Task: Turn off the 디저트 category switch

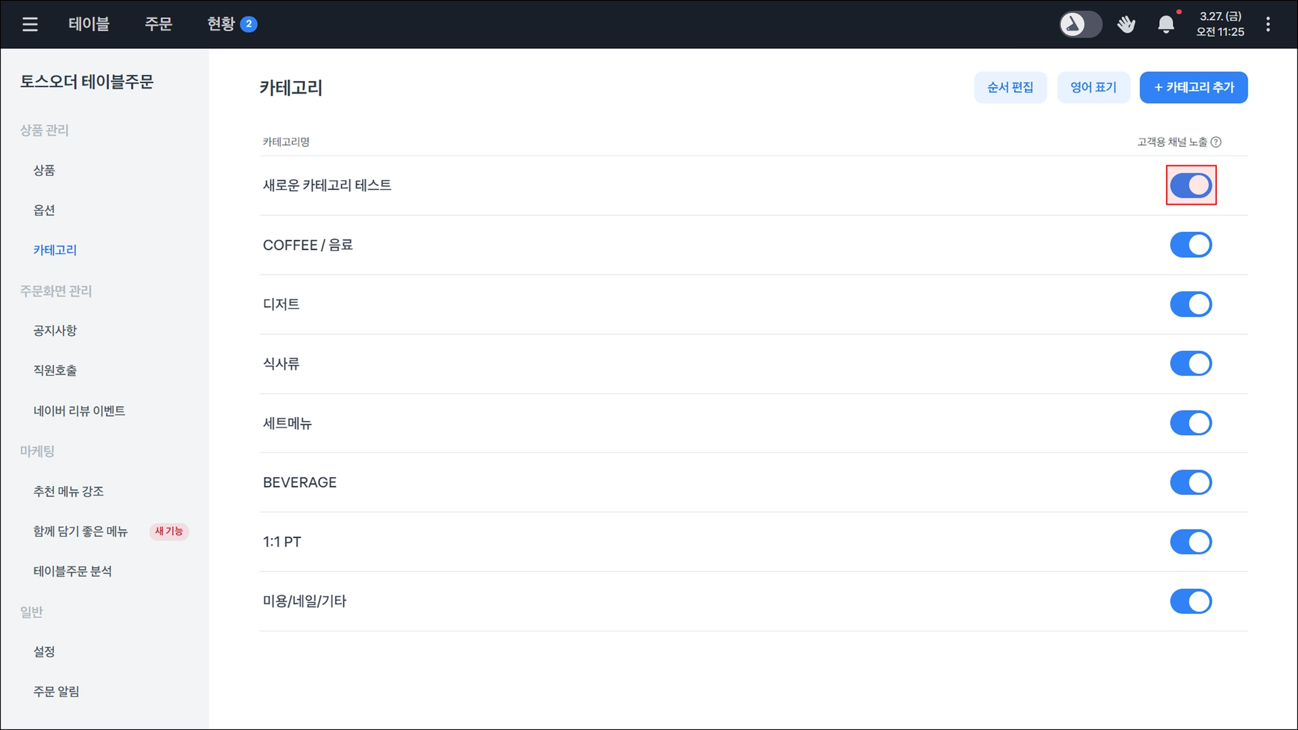Action: [1190, 304]
